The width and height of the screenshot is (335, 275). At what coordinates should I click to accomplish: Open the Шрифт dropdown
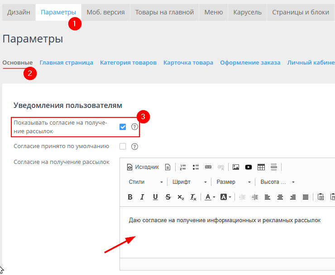pyautogui.click(x=190, y=182)
